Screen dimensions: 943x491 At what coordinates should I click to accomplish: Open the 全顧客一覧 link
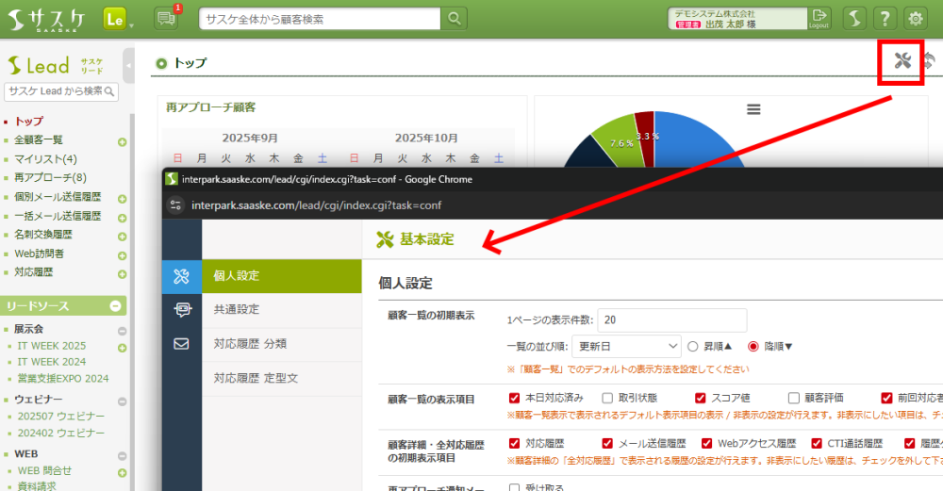click(x=39, y=140)
